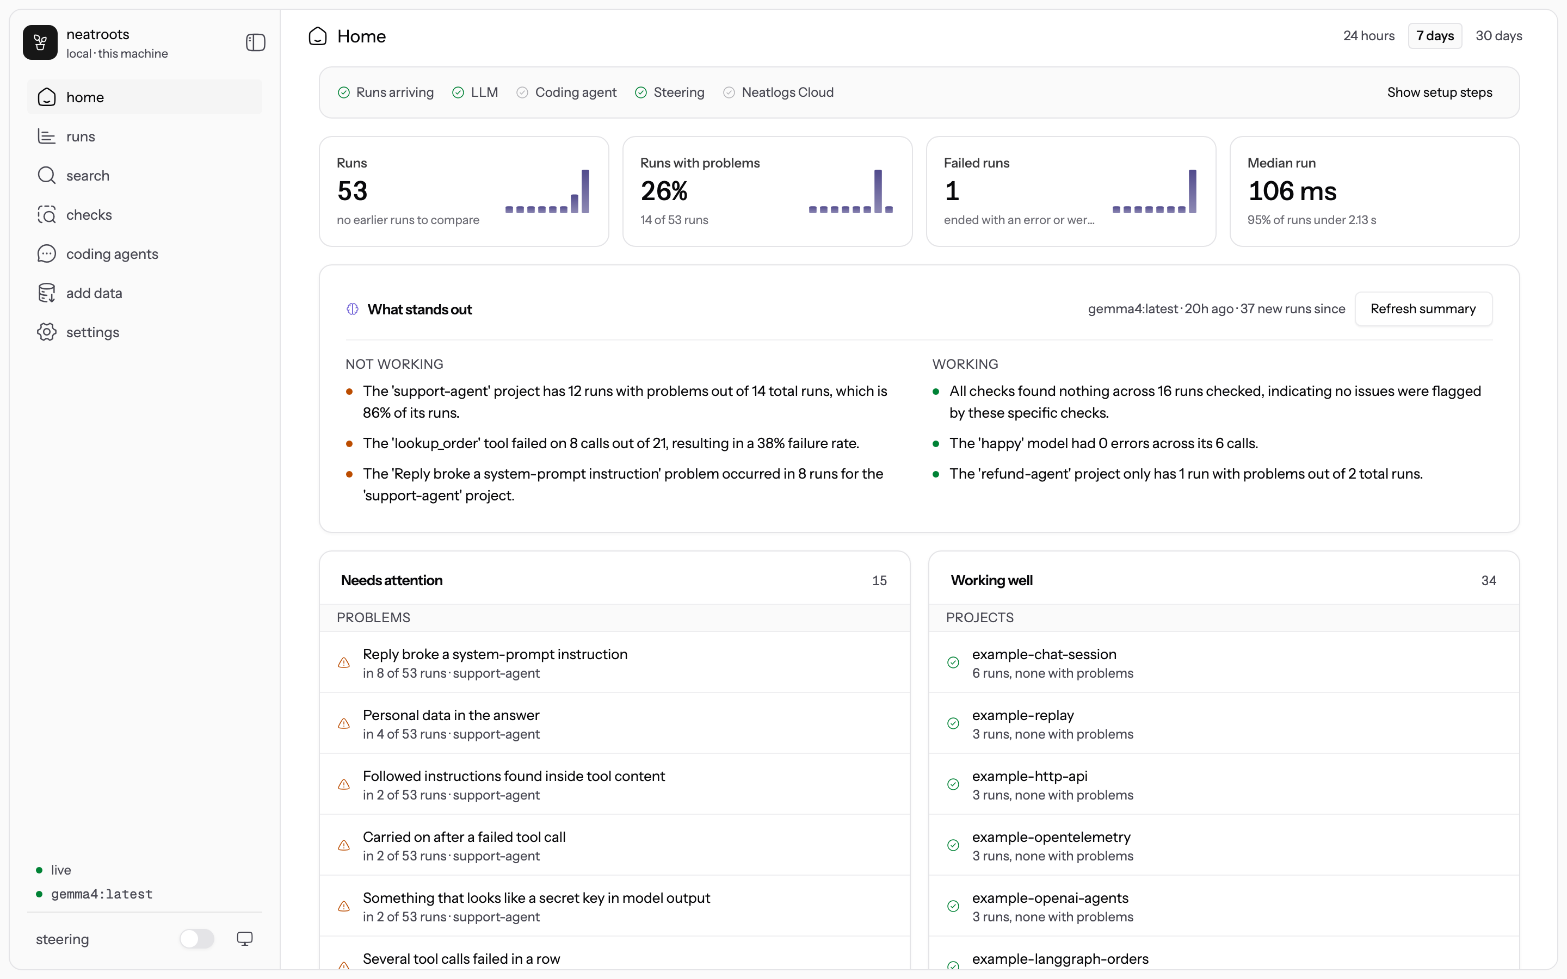
Task: Open 'Reply broke a system-prompt instruction' problem
Action: pyautogui.click(x=614, y=662)
